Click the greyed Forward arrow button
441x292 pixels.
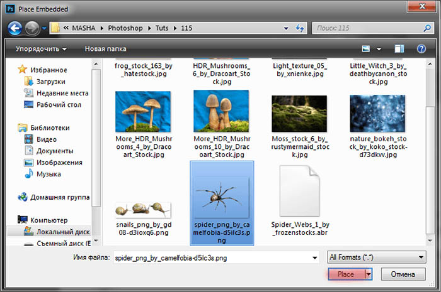coord(32,28)
